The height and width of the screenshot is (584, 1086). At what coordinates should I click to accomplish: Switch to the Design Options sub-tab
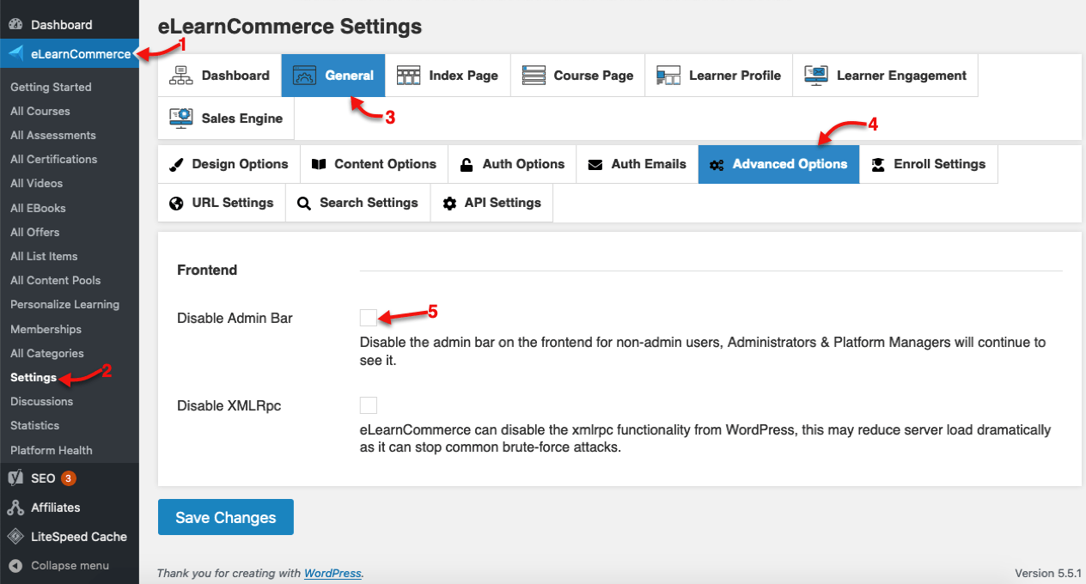[229, 164]
